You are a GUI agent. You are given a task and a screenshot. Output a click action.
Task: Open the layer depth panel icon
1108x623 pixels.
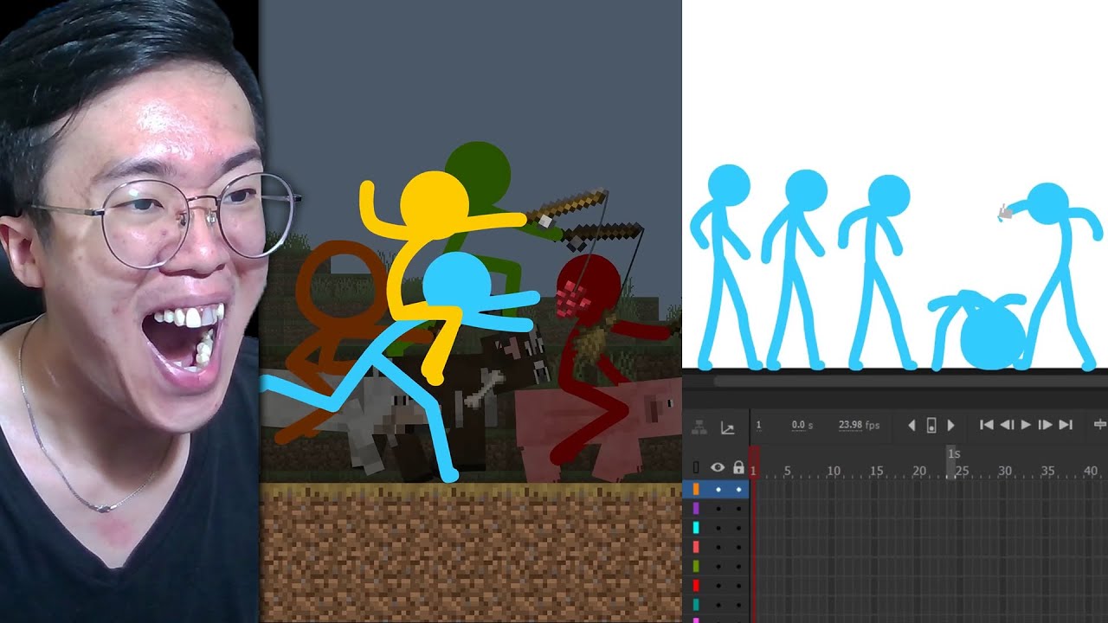(x=699, y=427)
